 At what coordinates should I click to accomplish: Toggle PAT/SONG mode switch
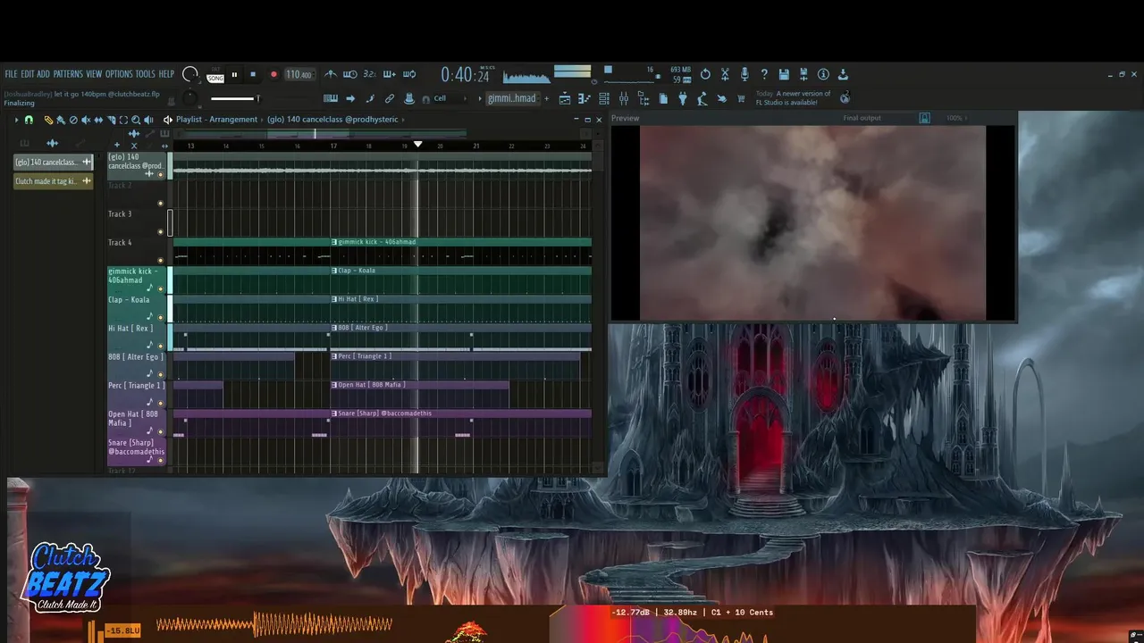(215, 76)
